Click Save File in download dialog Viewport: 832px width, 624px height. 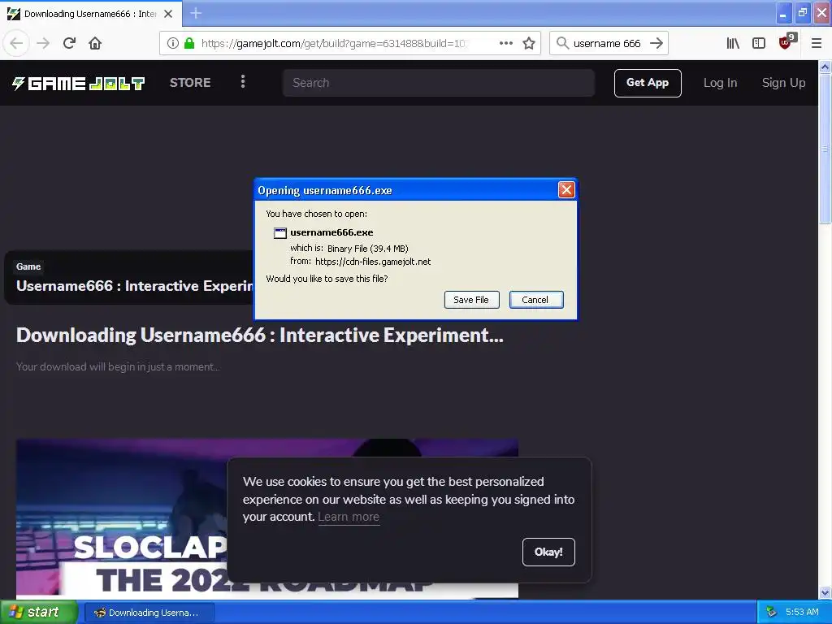(x=471, y=300)
